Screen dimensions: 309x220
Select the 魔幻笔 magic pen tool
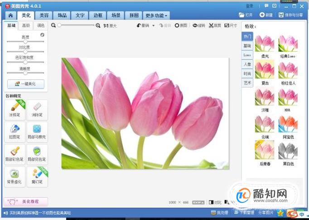(x=37, y=177)
